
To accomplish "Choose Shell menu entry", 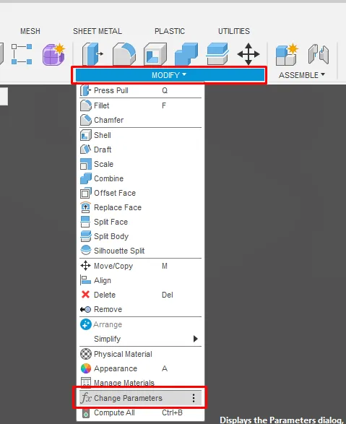I will pyautogui.click(x=141, y=135).
